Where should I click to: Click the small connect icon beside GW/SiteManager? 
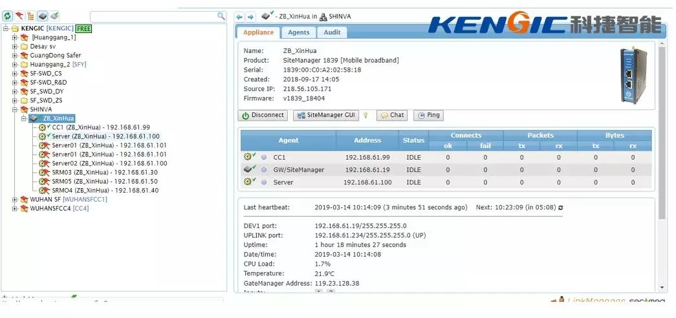[264, 170]
